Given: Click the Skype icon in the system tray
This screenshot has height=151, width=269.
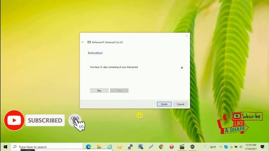Looking at the screenshot, I should pyautogui.click(x=226, y=147).
